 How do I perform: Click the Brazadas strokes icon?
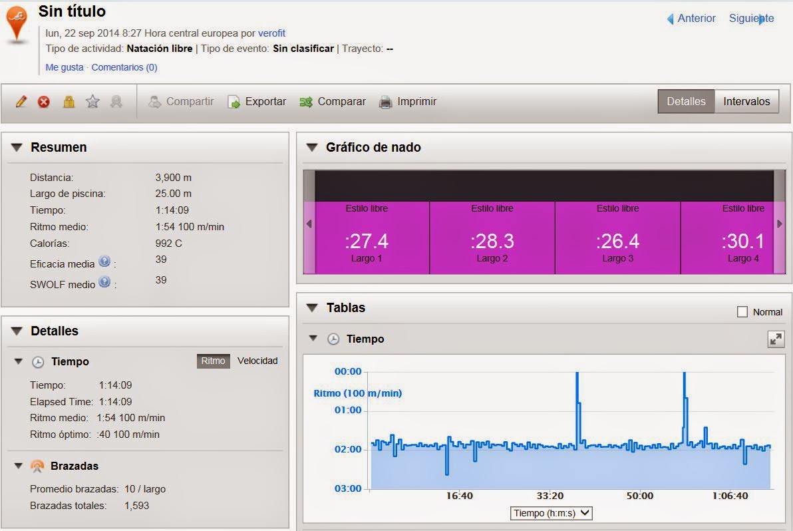(37, 466)
